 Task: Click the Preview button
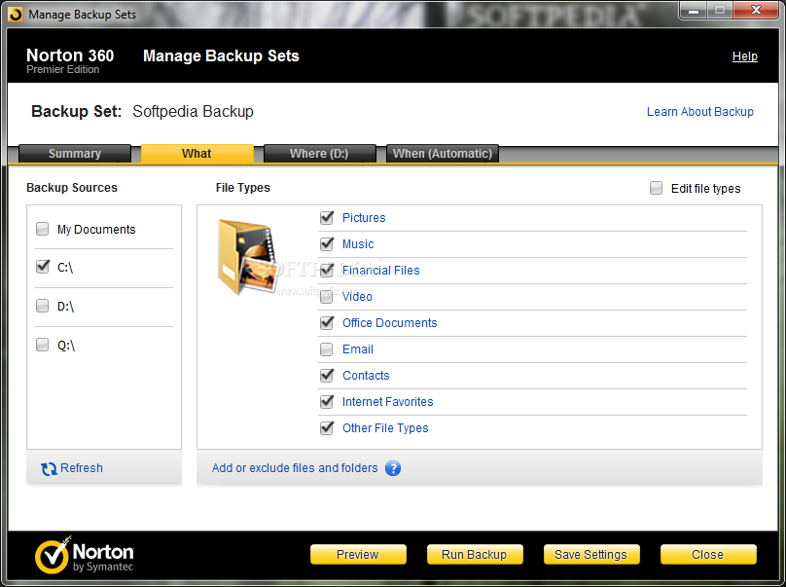(358, 555)
